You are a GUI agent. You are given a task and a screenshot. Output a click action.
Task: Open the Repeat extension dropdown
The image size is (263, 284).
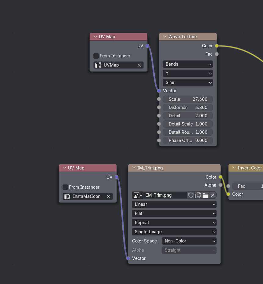pyautogui.click(x=174, y=223)
